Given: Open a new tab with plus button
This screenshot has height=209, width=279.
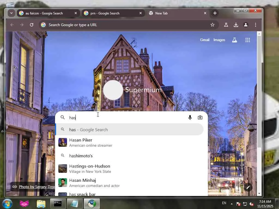Looking at the screenshot, I should click(215, 13).
